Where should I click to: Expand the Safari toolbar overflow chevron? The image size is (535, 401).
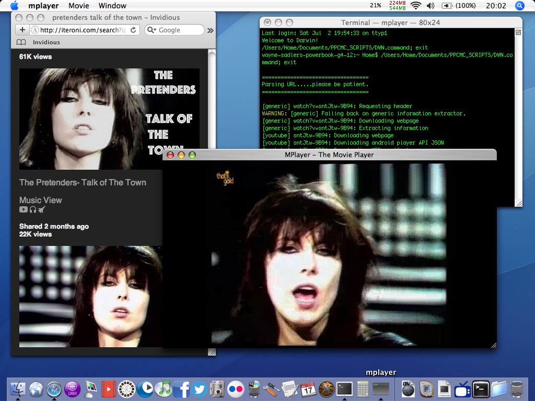point(211,30)
